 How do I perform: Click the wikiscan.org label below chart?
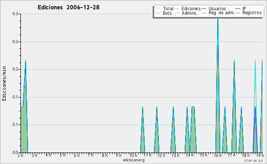[133, 160]
